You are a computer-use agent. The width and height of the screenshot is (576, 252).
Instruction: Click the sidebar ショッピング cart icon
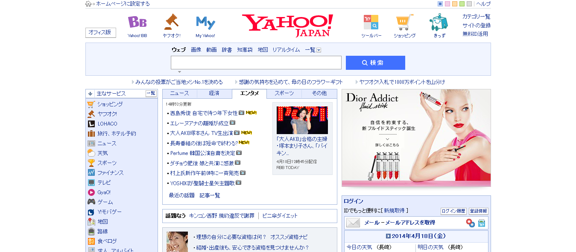(91, 104)
